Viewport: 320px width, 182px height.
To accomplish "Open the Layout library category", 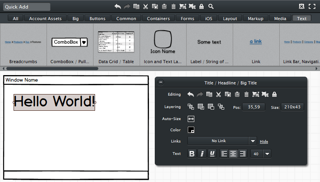I will coord(230,19).
